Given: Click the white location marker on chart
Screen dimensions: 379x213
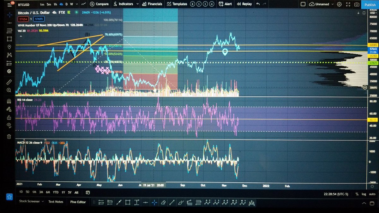Looking at the screenshot, I should point(225,52).
